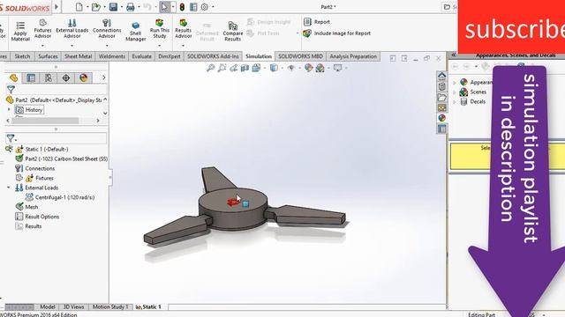Viewport: 565px width, 317px height.
Task: Open the ConfigurationManager tab
Action: point(49,78)
